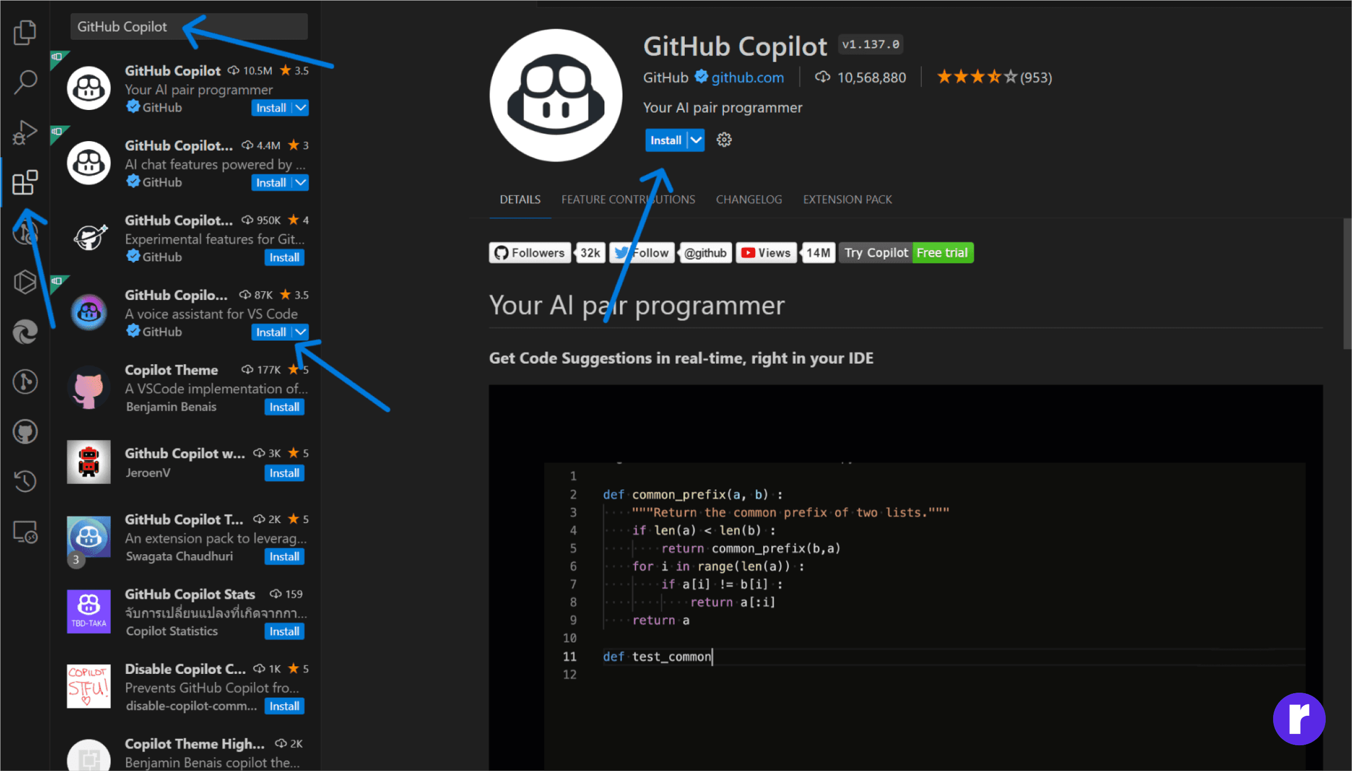
Task: Install the Experimental features extension
Action: click(284, 257)
